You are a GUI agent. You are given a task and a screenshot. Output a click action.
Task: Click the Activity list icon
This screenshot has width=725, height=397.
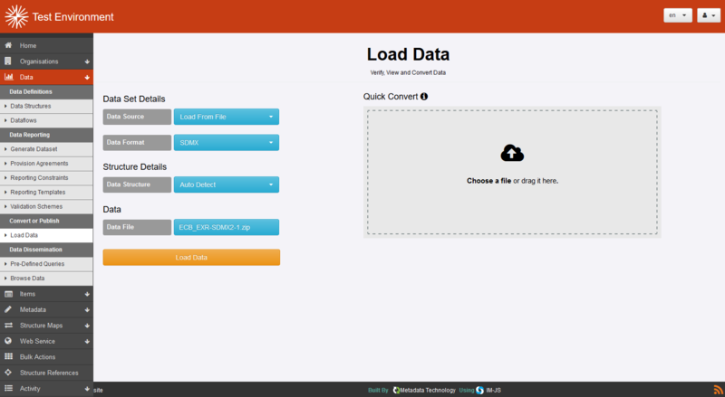coord(8,388)
